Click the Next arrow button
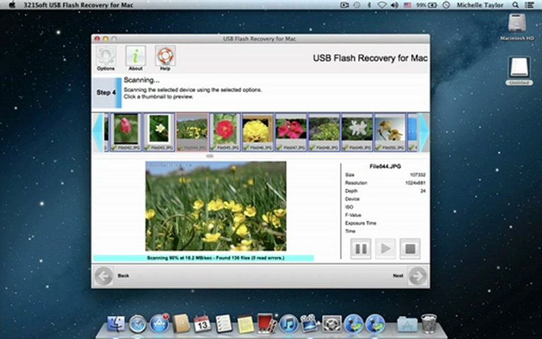The image size is (542, 339). pos(418,276)
